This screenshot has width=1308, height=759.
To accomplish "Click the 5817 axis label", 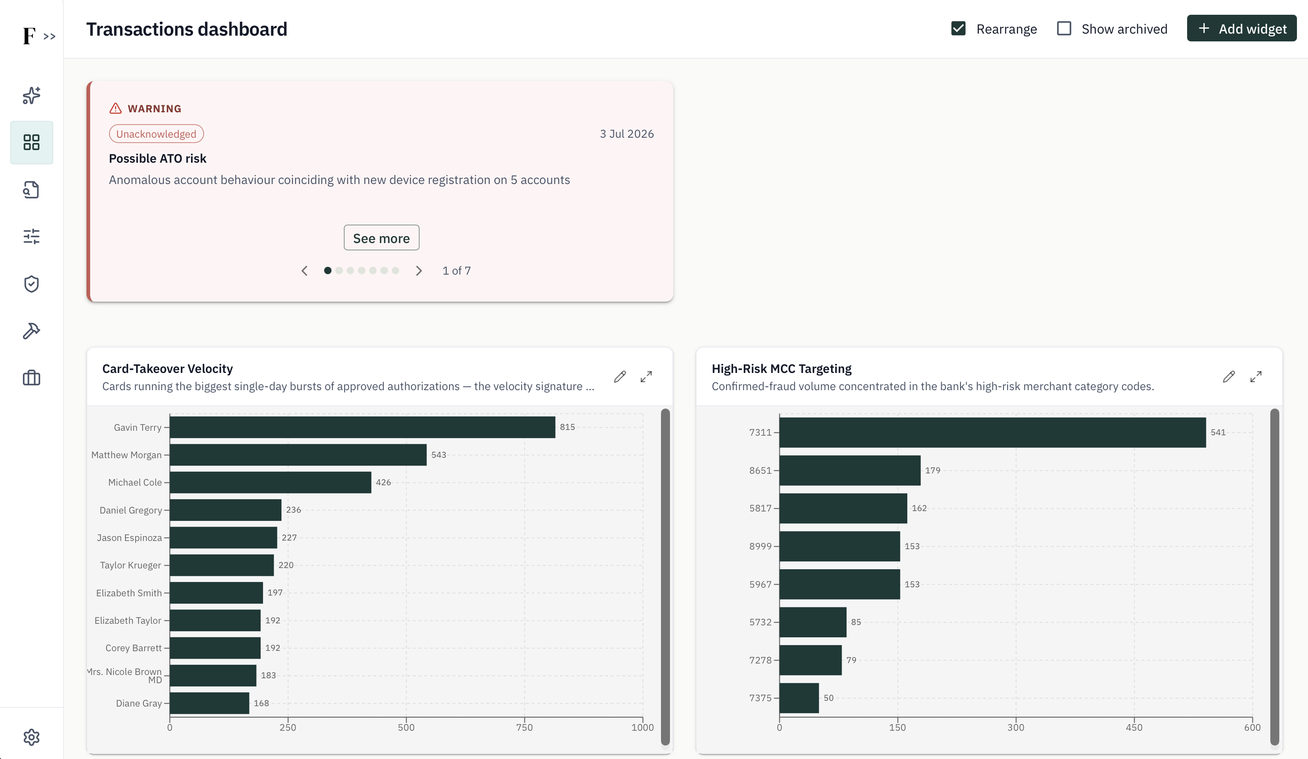I will (x=761, y=508).
